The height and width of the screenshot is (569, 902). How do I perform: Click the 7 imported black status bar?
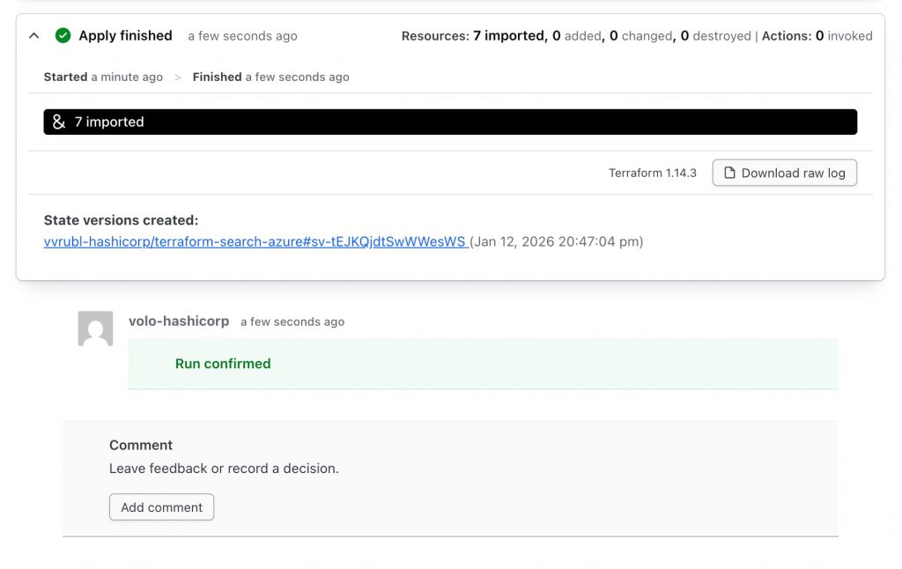coord(449,122)
